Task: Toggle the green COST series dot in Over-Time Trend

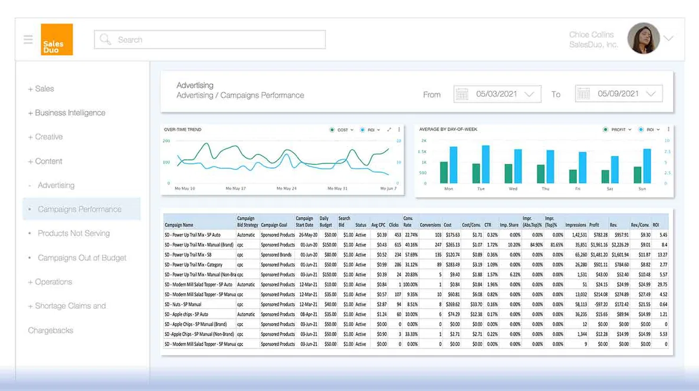Action: [x=332, y=130]
